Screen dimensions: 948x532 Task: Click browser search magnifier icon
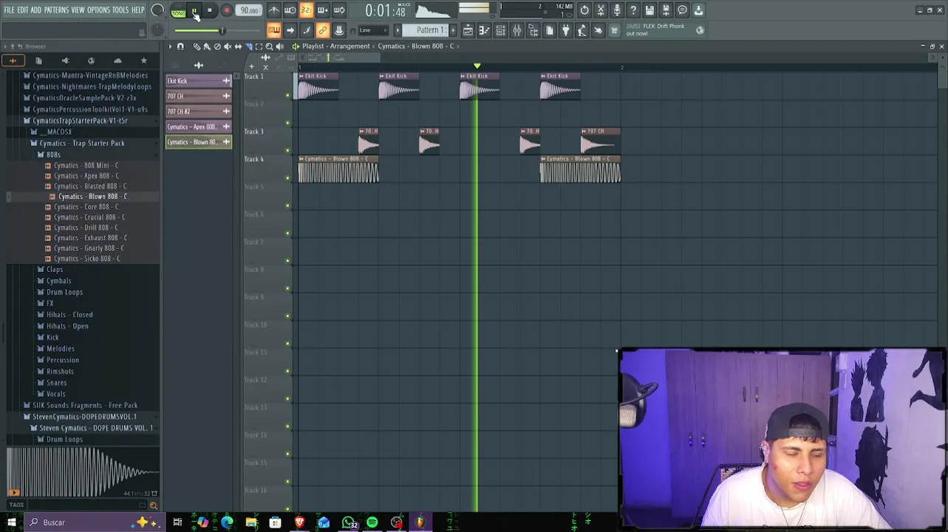click(x=154, y=505)
